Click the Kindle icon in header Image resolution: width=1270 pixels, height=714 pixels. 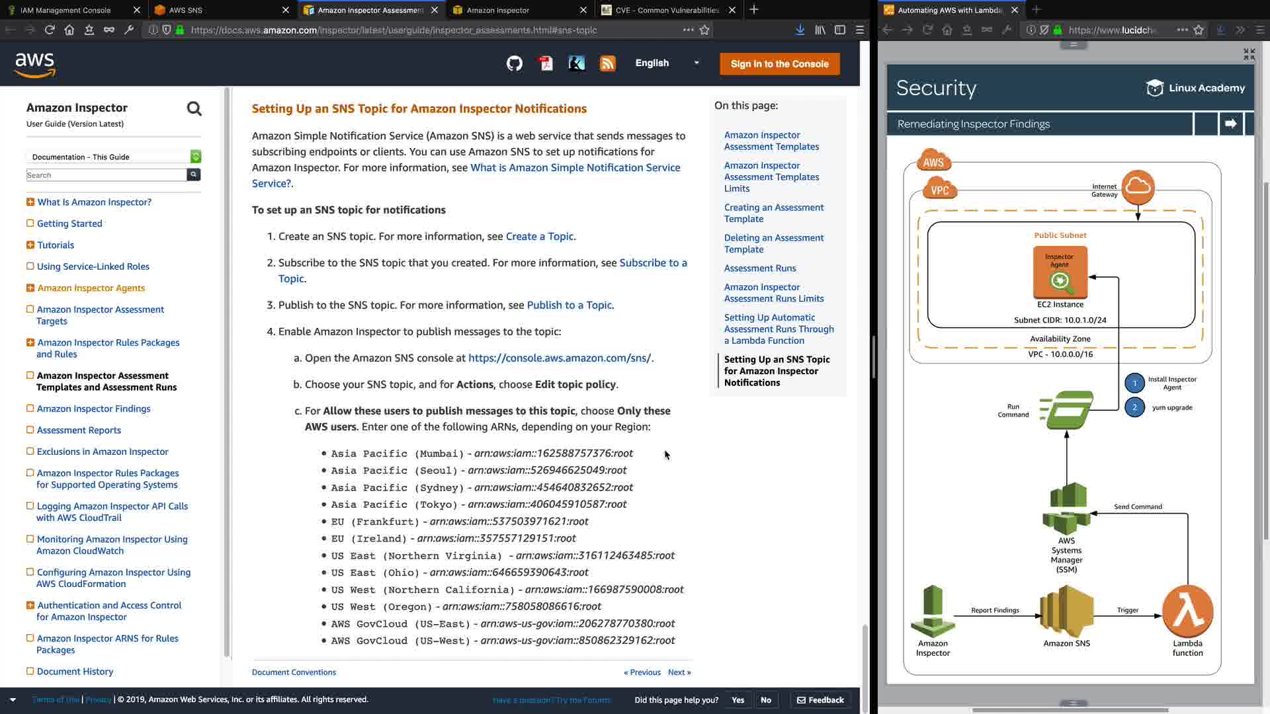[577, 63]
